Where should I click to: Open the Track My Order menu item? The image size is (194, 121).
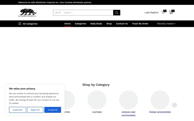click(140, 24)
